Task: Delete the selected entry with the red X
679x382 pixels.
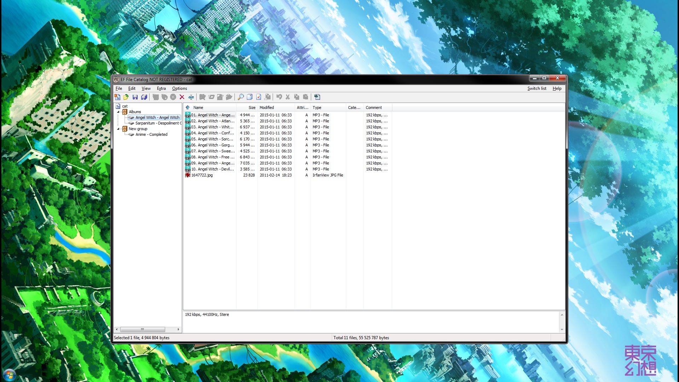Action: tap(182, 97)
